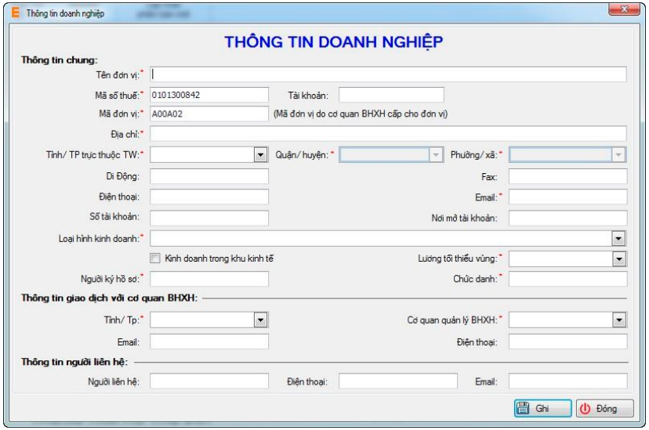
Task: Click the Tên đơn vị input field
Action: tap(388, 74)
